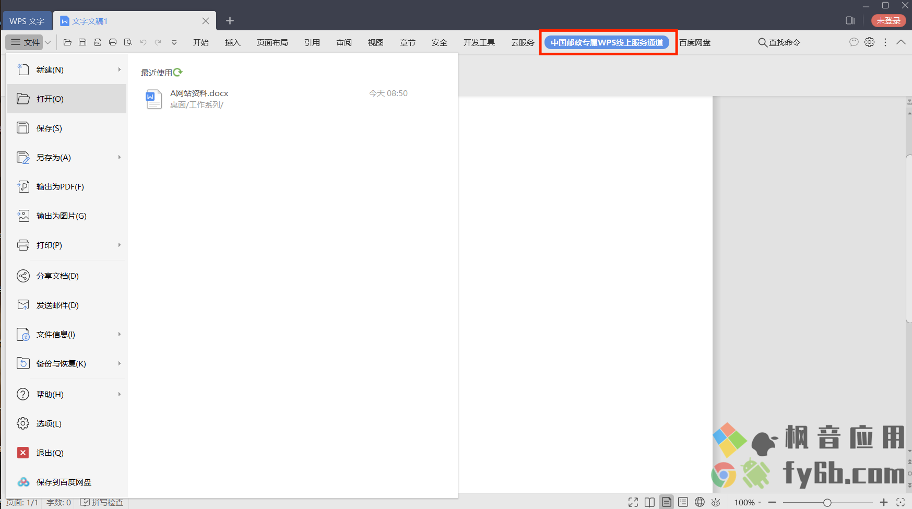
Task: Expand the 帮助(H) submenu arrow
Action: tap(120, 394)
